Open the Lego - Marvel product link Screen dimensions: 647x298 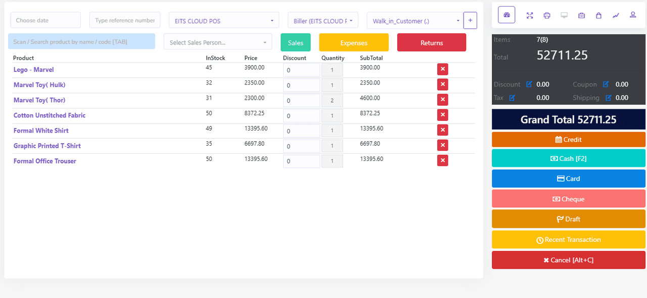tap(33, 70)
